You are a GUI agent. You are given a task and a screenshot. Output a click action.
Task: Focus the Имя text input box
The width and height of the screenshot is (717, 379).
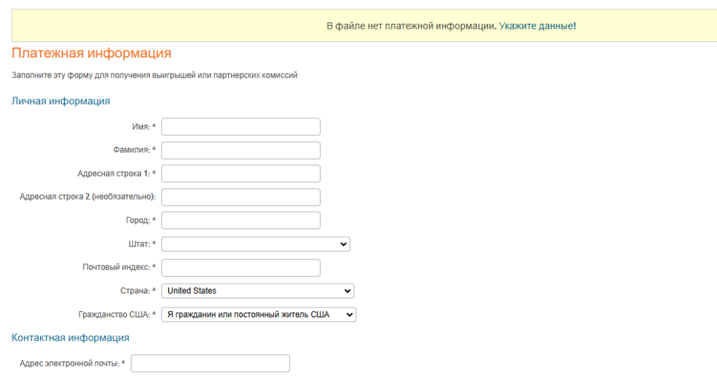240,127
